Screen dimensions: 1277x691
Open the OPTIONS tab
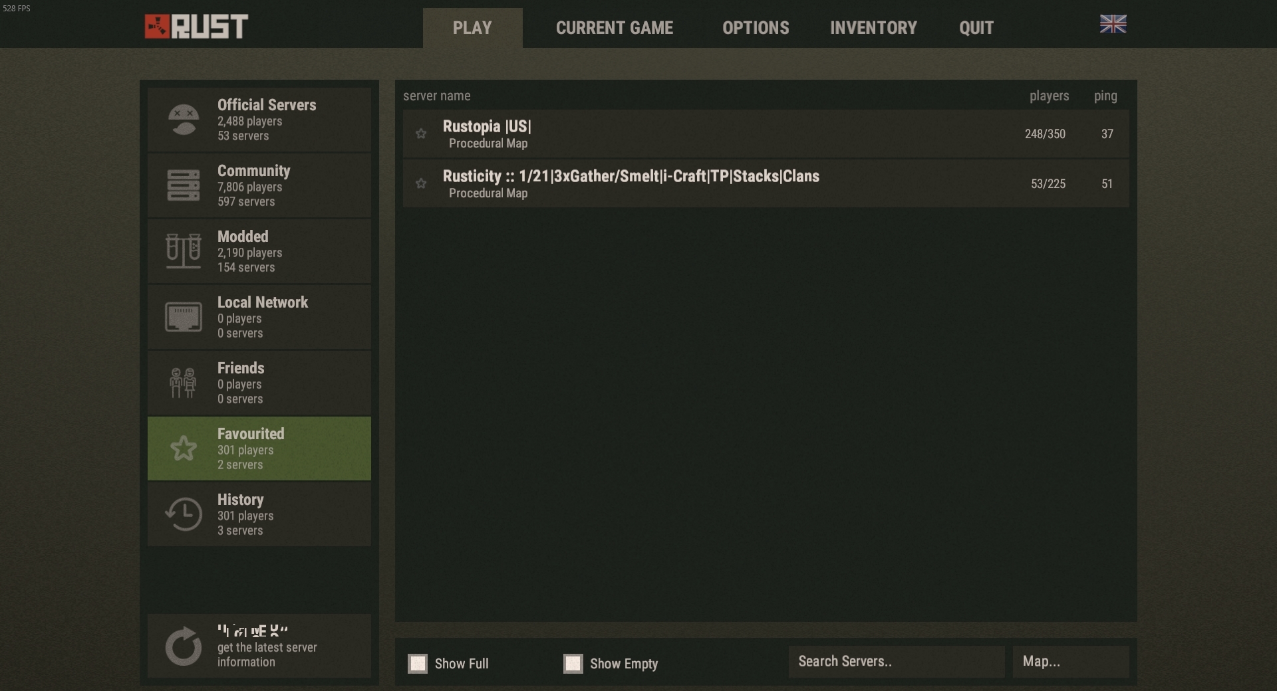(x=756, y=28)
